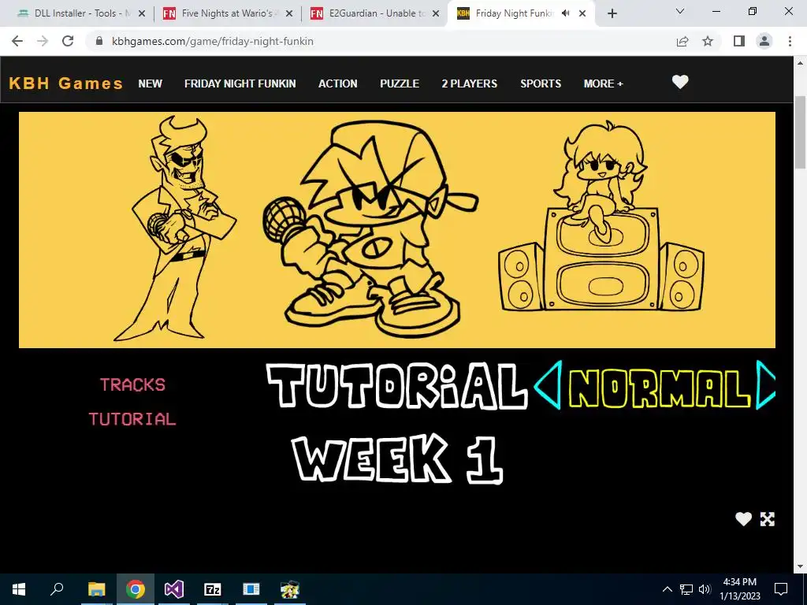
Task: Open the ACTION games category
Action: click(337, 84)
